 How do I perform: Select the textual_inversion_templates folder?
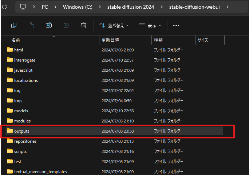40,171
